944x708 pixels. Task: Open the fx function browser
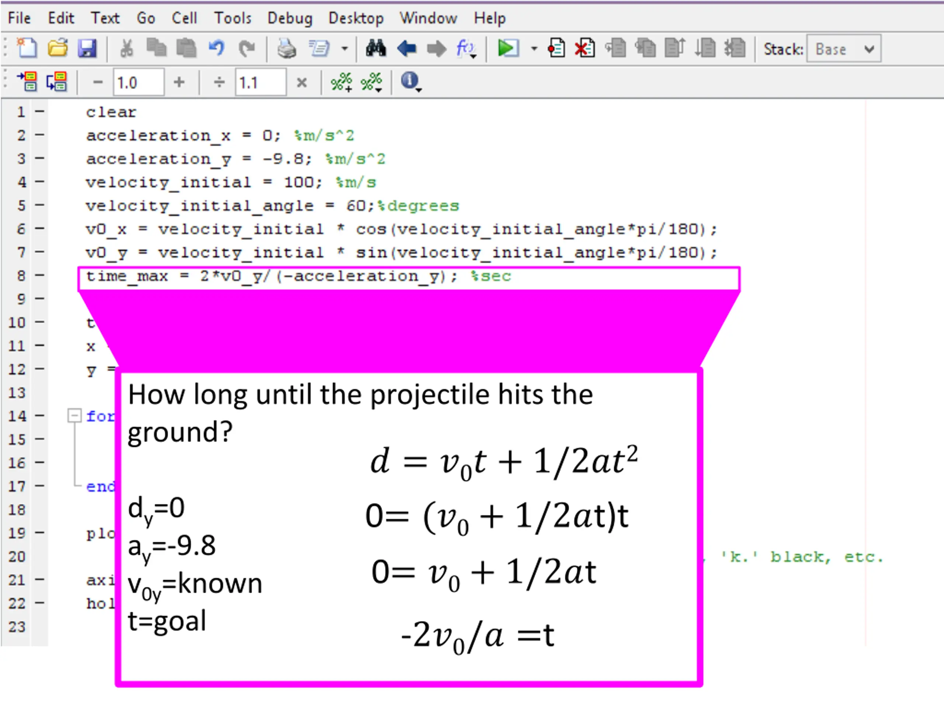(x=466, y=48)
